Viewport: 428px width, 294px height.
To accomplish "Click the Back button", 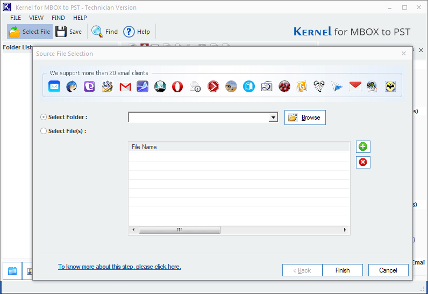I will (x=302, y=270).
